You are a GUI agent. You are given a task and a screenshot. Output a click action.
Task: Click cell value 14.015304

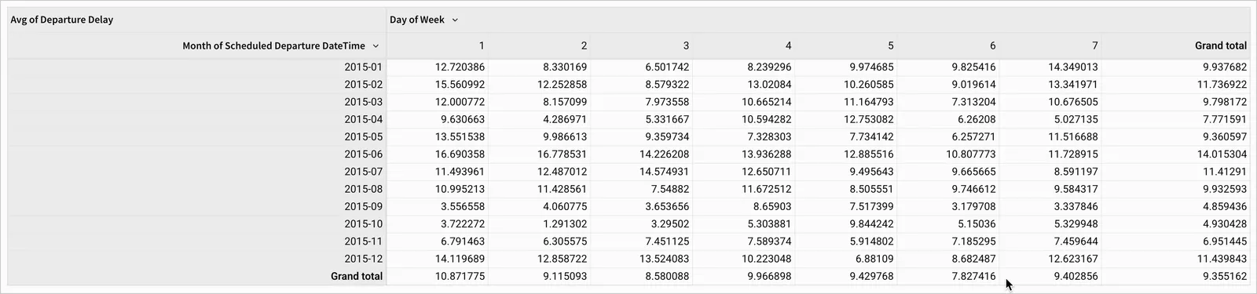1222,154
